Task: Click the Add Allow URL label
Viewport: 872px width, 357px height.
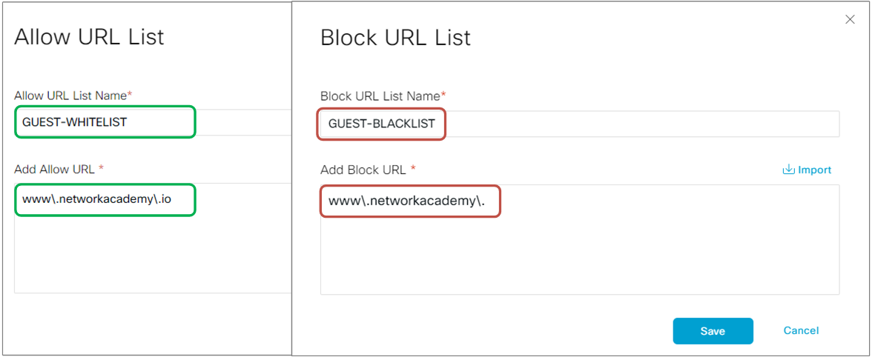Action: tap(54, 169)
